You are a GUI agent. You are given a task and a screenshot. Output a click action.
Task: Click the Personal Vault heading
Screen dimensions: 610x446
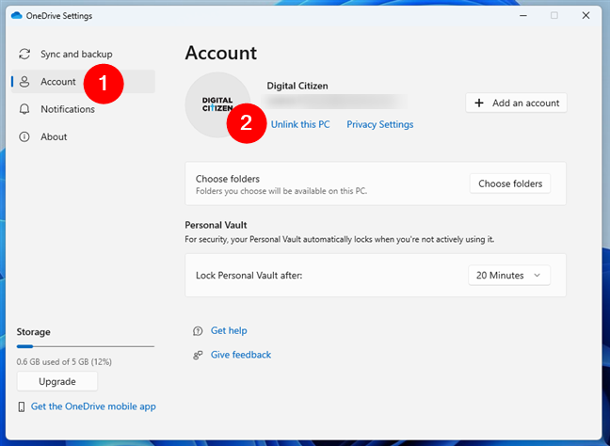(216, 225)
